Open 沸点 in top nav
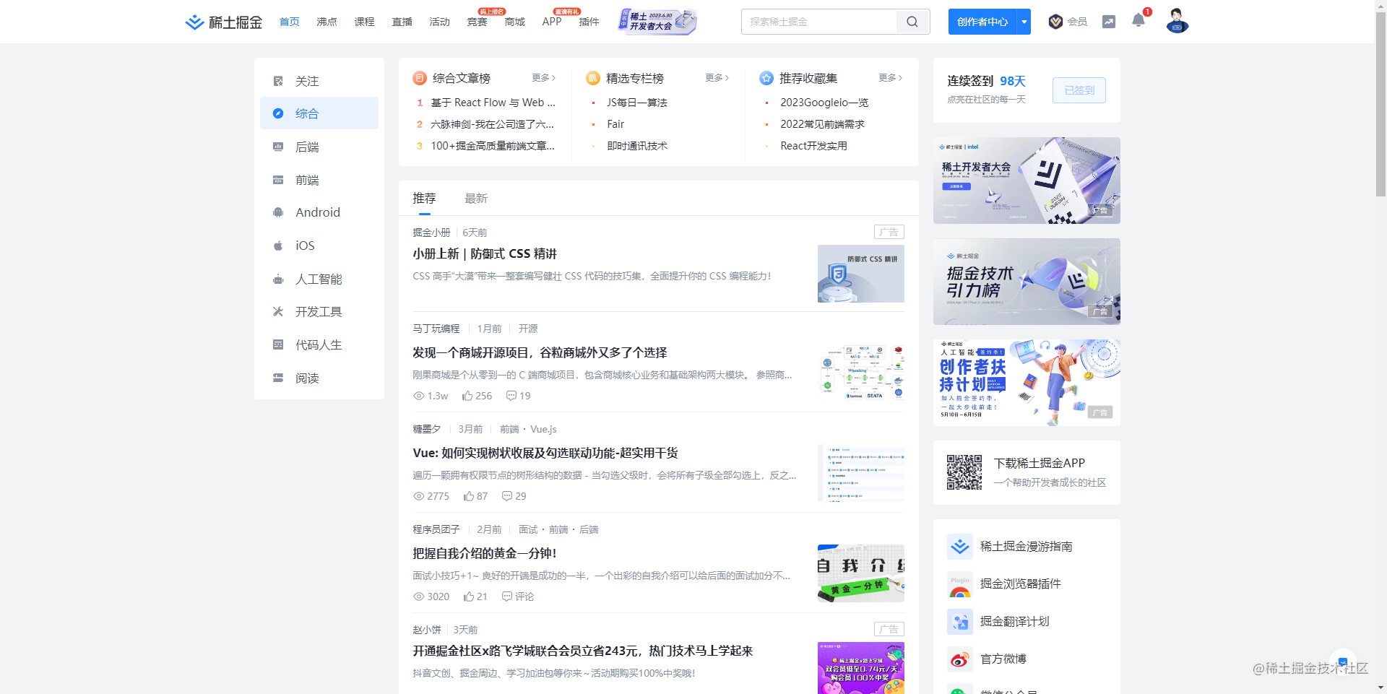Image resolution: width=1387 pixels, height=694 pixels. point(327,22)
